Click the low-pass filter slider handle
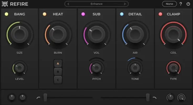Image resolution: width=193 pixels, height=105 pixels. click(148, 97)
